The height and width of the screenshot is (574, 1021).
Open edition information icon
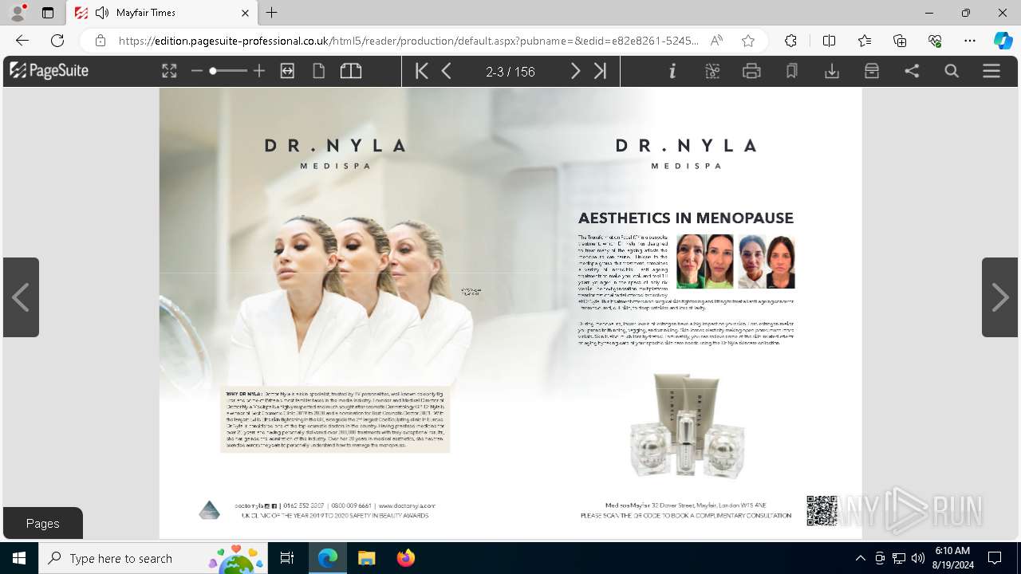pyautogui.click(x=672, y=71)
